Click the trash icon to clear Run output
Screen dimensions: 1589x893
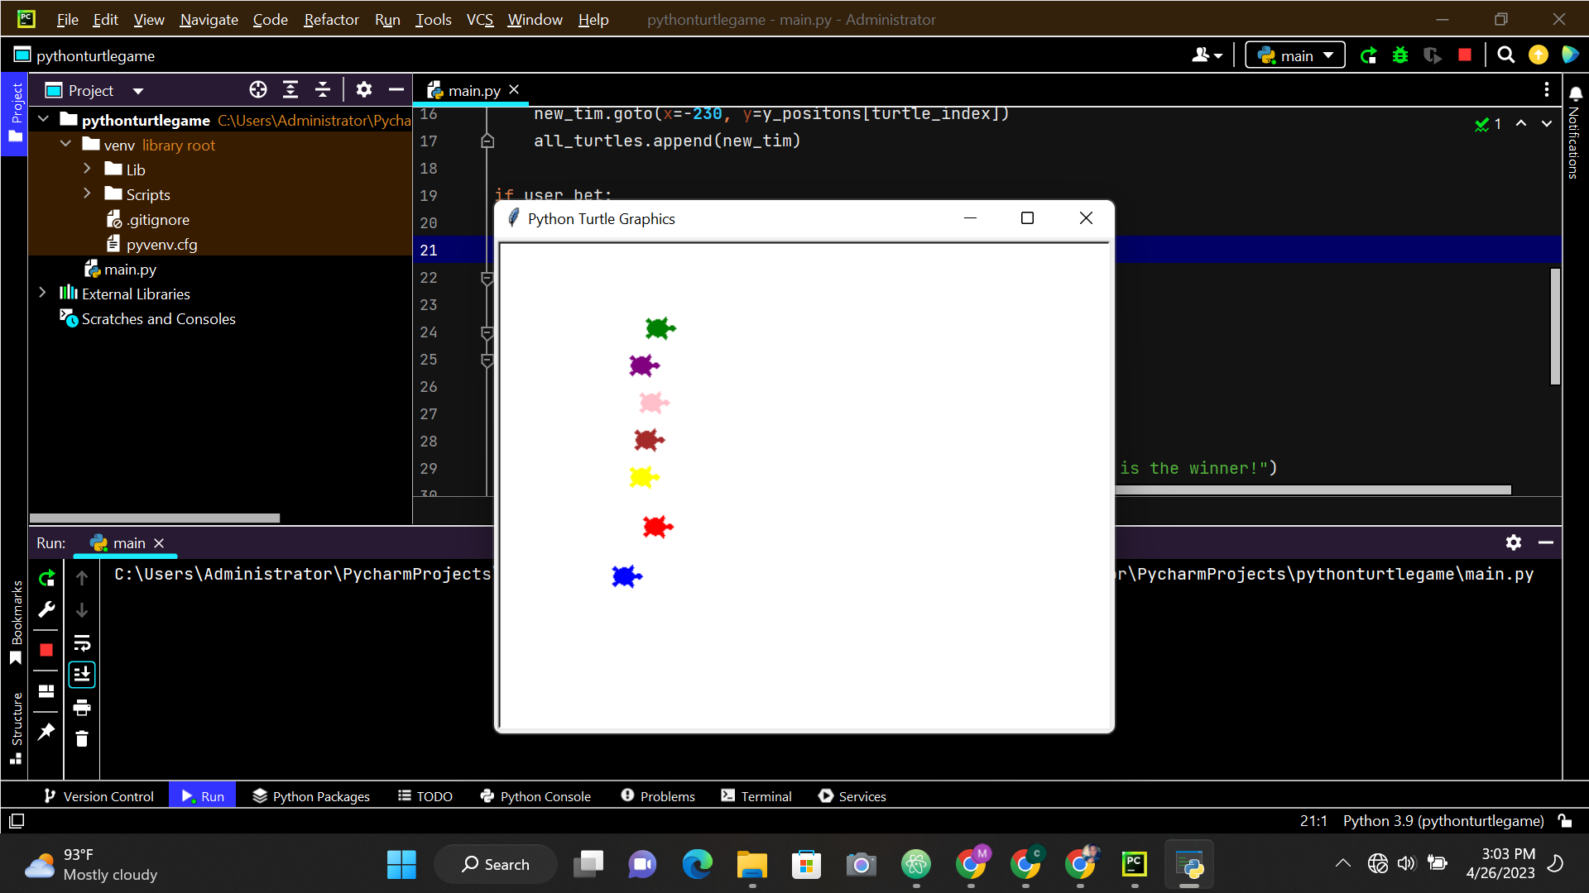81,739
